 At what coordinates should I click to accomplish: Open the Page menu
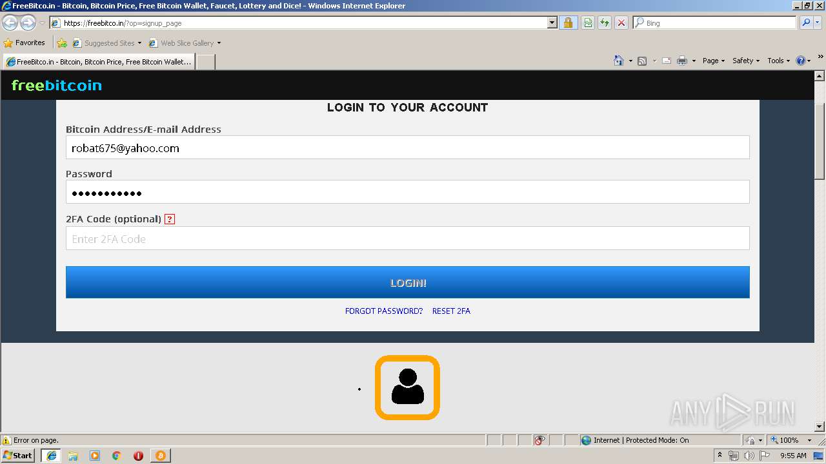(x=713, y=61)
